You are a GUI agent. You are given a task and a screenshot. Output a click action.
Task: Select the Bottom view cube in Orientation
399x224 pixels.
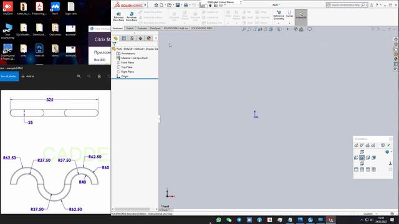pyautogui.click(x=362, y=164)
